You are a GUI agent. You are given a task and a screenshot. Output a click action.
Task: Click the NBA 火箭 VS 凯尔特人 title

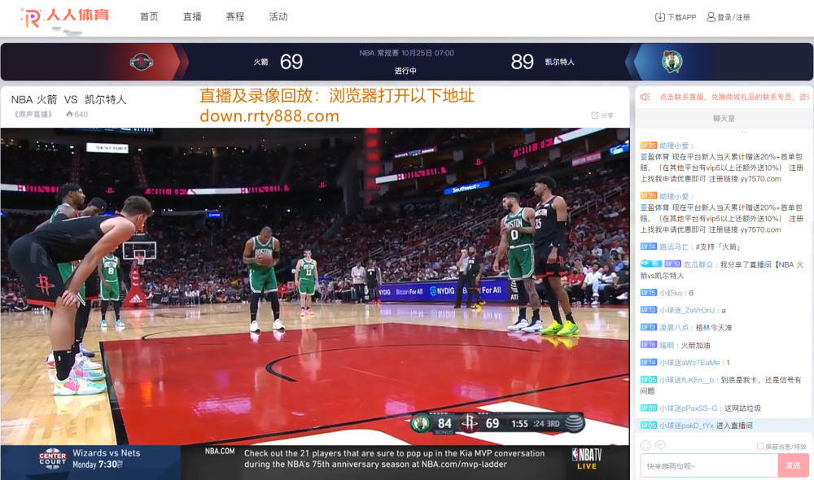pos(68,99)
